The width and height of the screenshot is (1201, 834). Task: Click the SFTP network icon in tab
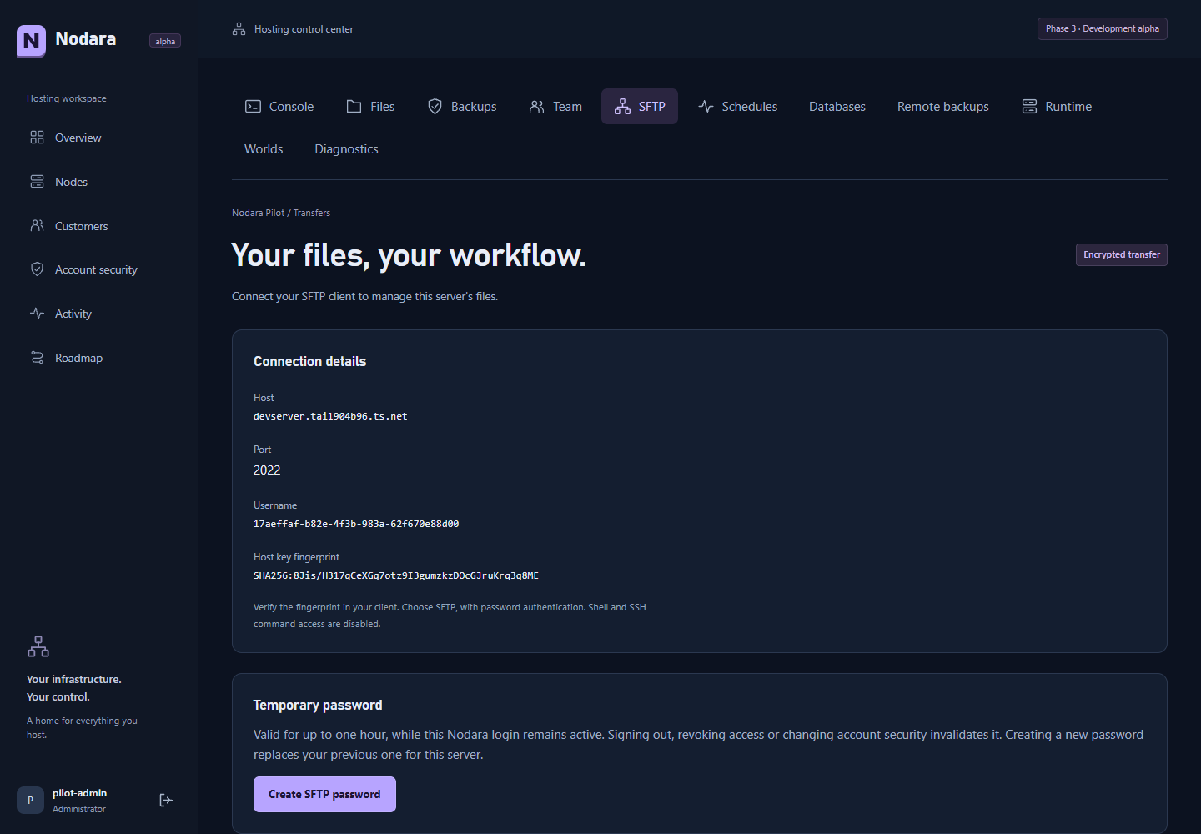tap(622, 107)
